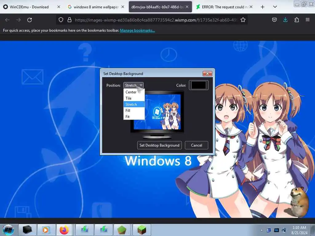Click the Action Center flag tray icon

point(269,230)
